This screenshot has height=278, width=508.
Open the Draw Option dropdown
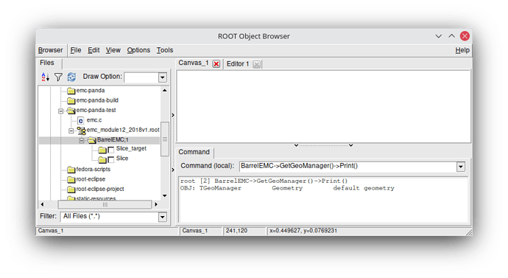[163, 77]
